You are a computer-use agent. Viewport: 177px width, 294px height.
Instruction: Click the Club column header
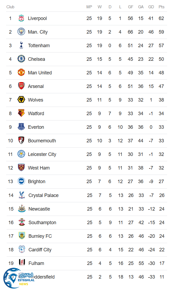tap(10, 7)
